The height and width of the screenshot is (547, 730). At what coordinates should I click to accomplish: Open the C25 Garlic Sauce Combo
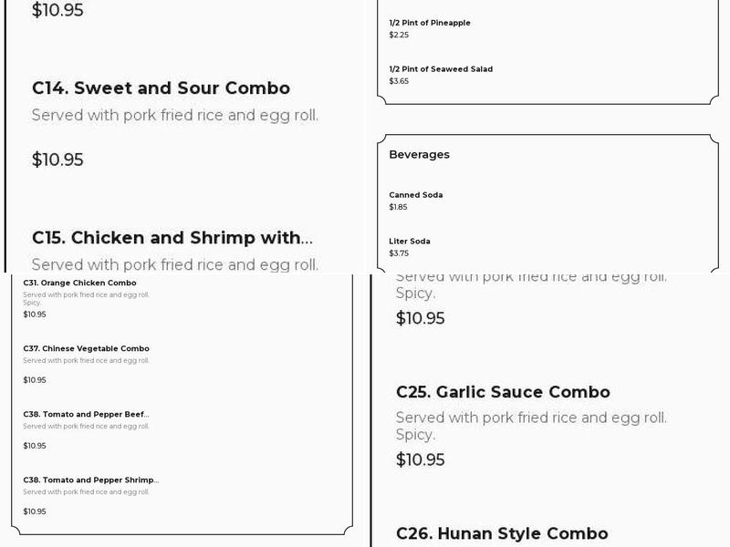click(x=503, y=392)
